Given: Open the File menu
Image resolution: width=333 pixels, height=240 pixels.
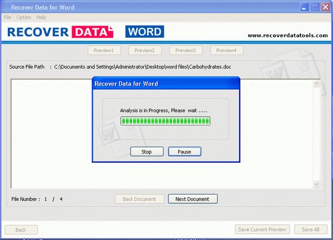Looking at the screenshot, I should (x=7, y=17).
